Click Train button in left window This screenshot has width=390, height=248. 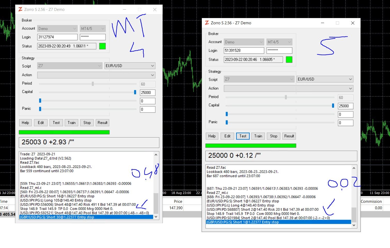point(72,123)
